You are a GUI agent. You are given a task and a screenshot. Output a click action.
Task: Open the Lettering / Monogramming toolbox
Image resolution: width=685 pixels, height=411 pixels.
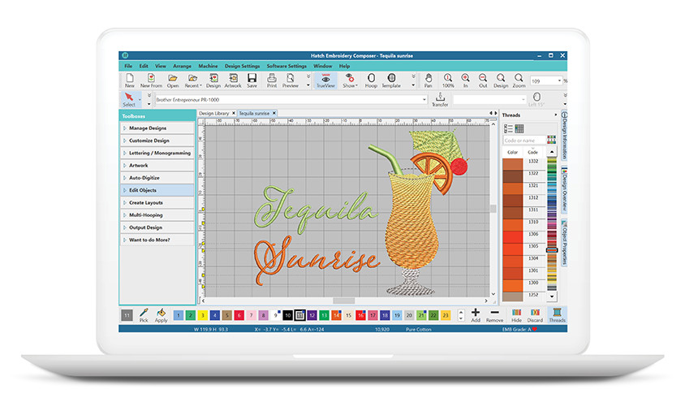tap(157, 153)
